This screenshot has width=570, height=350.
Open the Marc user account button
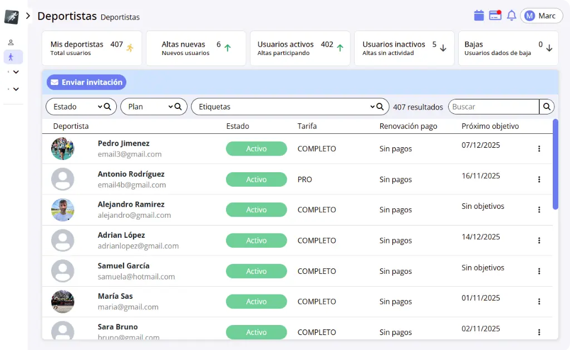[x=541, y=16]
